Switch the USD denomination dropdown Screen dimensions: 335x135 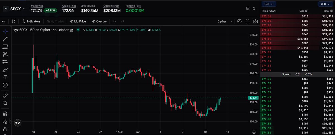(326, 4)
